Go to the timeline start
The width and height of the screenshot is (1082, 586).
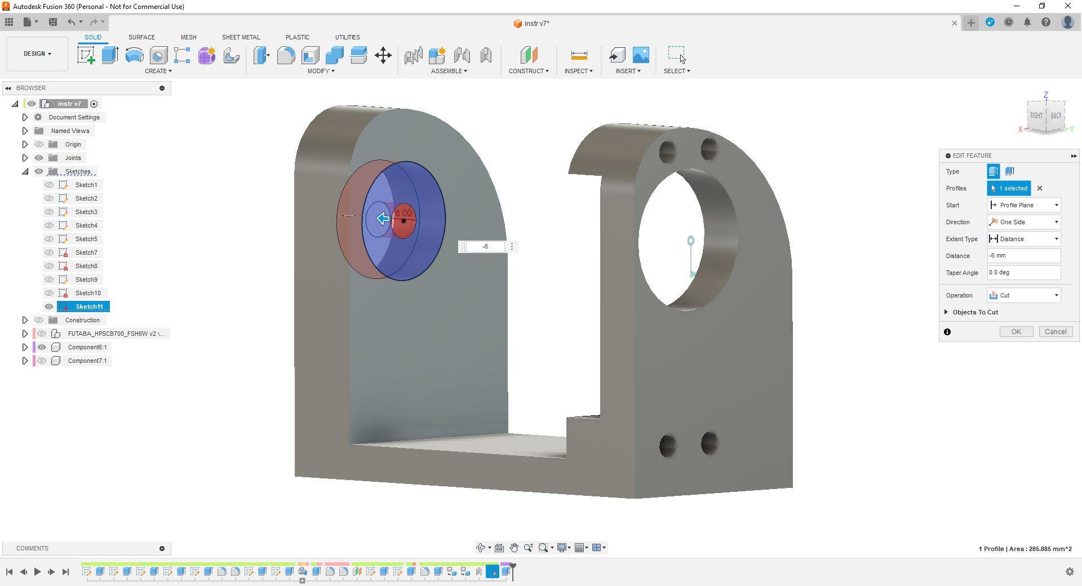coord(9,572)
